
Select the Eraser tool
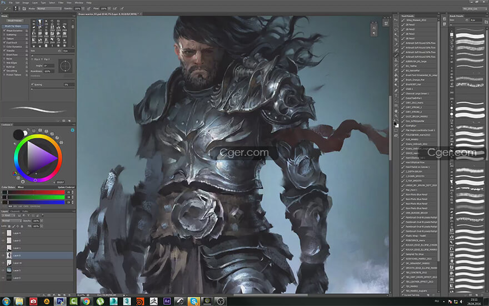pyautogui.click(x=396, y=70)
